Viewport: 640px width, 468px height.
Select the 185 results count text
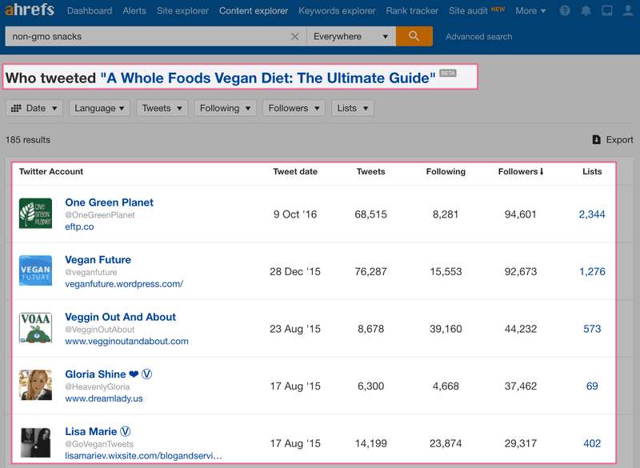[x=28, y=139]
